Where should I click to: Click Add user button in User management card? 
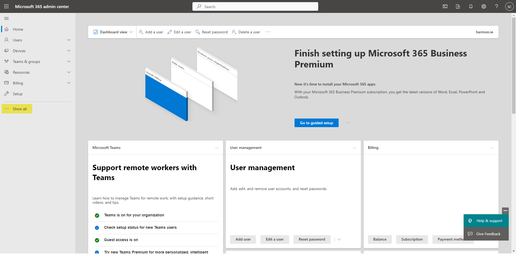tap(243, 239)
